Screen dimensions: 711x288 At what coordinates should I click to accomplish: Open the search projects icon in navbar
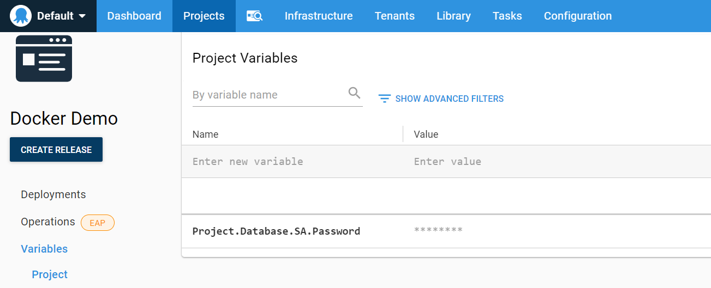coord(254,16)
